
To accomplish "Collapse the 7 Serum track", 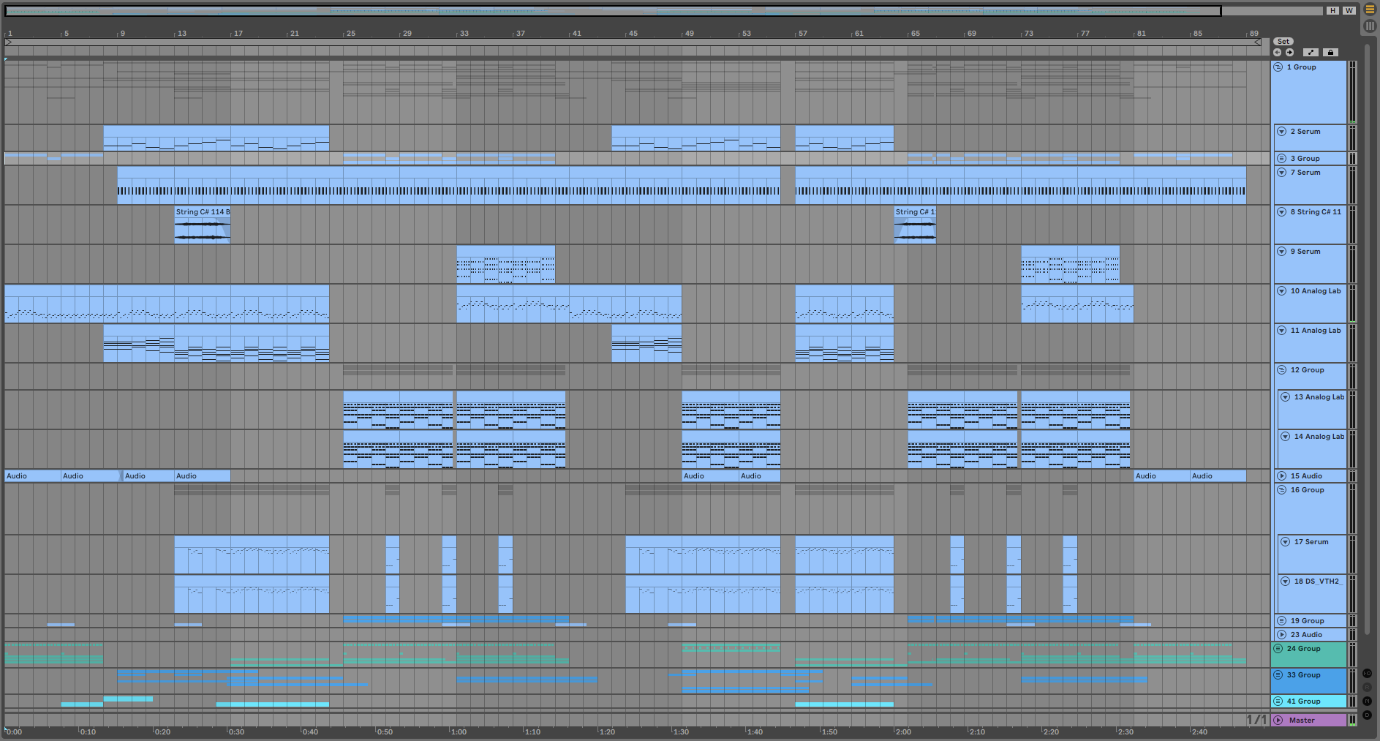I will click(x=1281, y=173).
